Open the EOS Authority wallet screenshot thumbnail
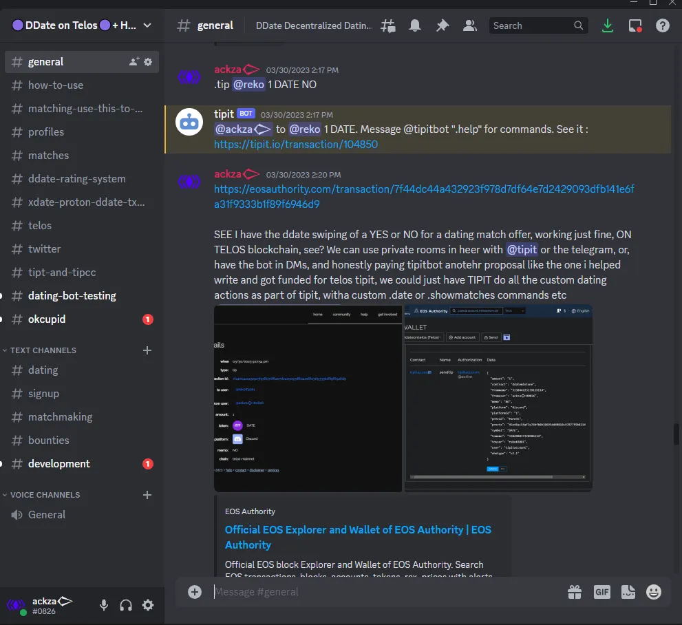 click(x=498, y=399)
